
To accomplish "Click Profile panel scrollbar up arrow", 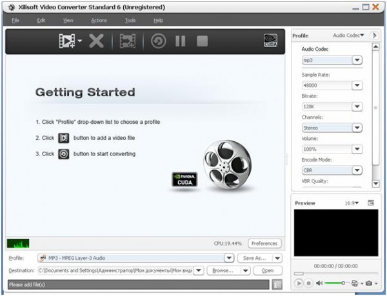I will 375,46.
